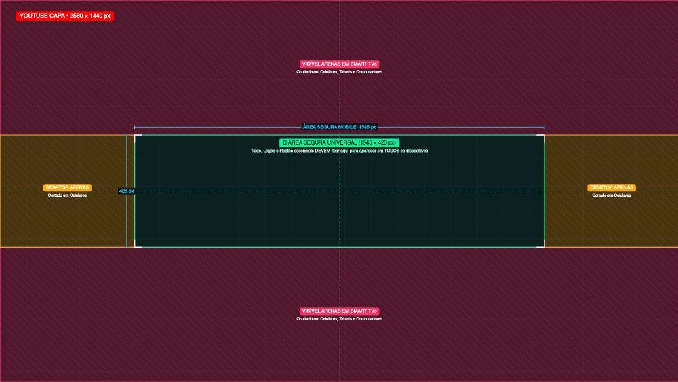Screen dimensions: 678x382
Task: Click "Cortado em Celulares" under the right DESKTOP APENAS badge
Action: (x=612, y=195)
